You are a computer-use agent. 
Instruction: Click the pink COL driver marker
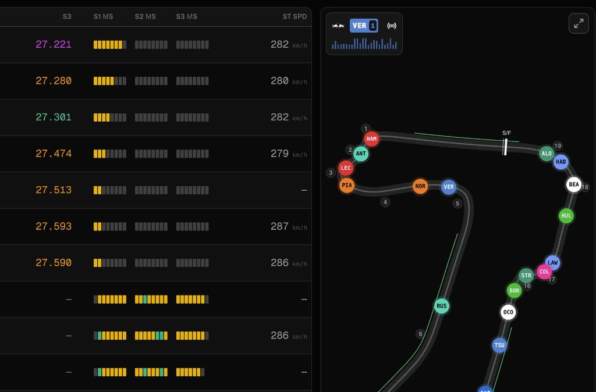click(544, 272)
